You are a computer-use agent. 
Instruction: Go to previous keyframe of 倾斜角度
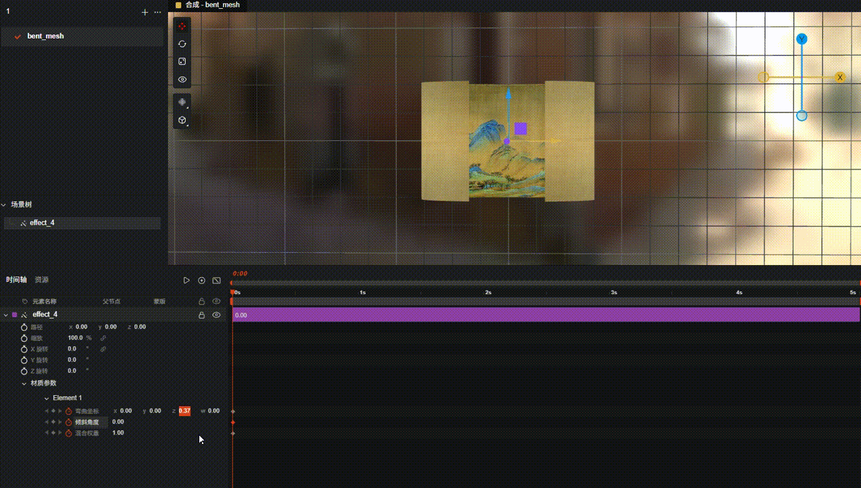point(47,422)
